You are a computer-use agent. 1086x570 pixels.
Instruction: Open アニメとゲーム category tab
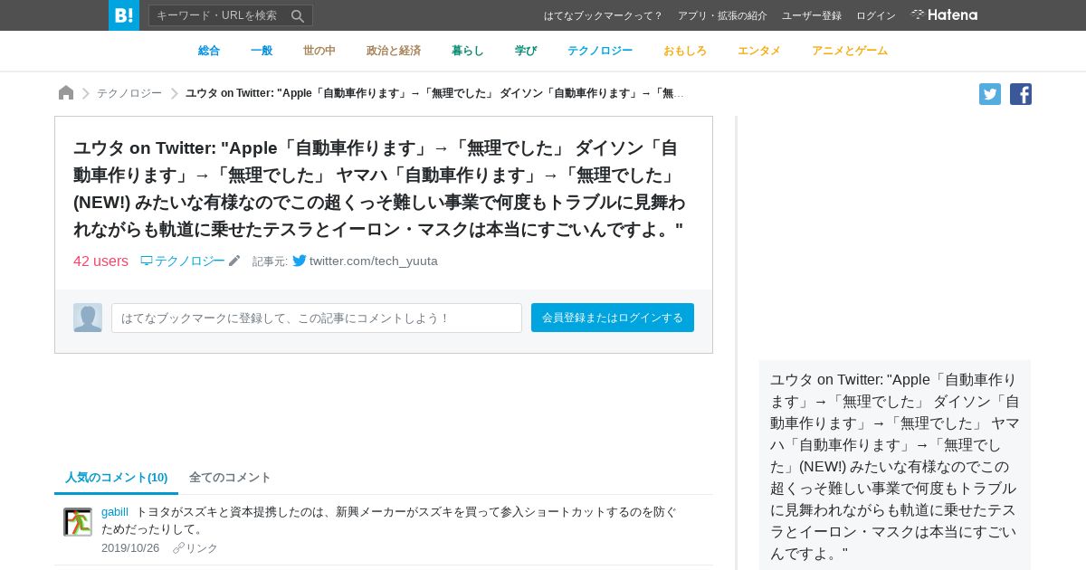[850, 51]
